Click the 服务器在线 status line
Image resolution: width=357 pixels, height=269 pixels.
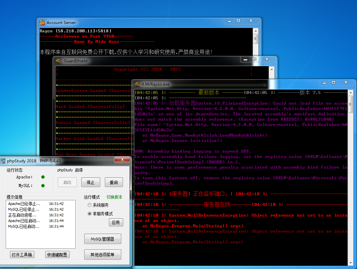217,204
